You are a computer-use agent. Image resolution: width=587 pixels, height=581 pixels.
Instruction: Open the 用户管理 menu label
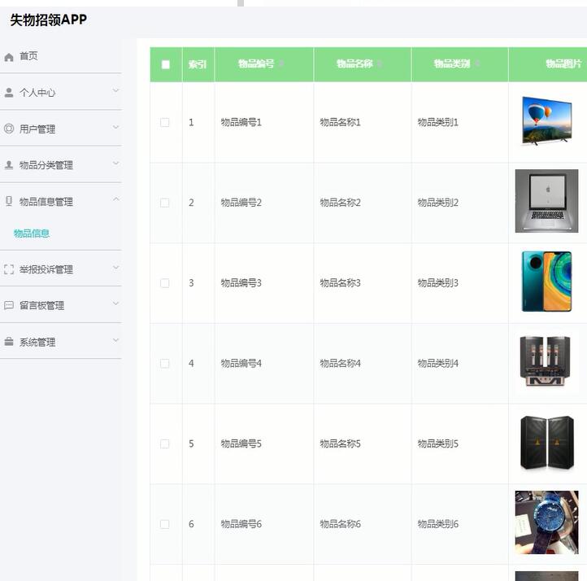click(37, 129)
